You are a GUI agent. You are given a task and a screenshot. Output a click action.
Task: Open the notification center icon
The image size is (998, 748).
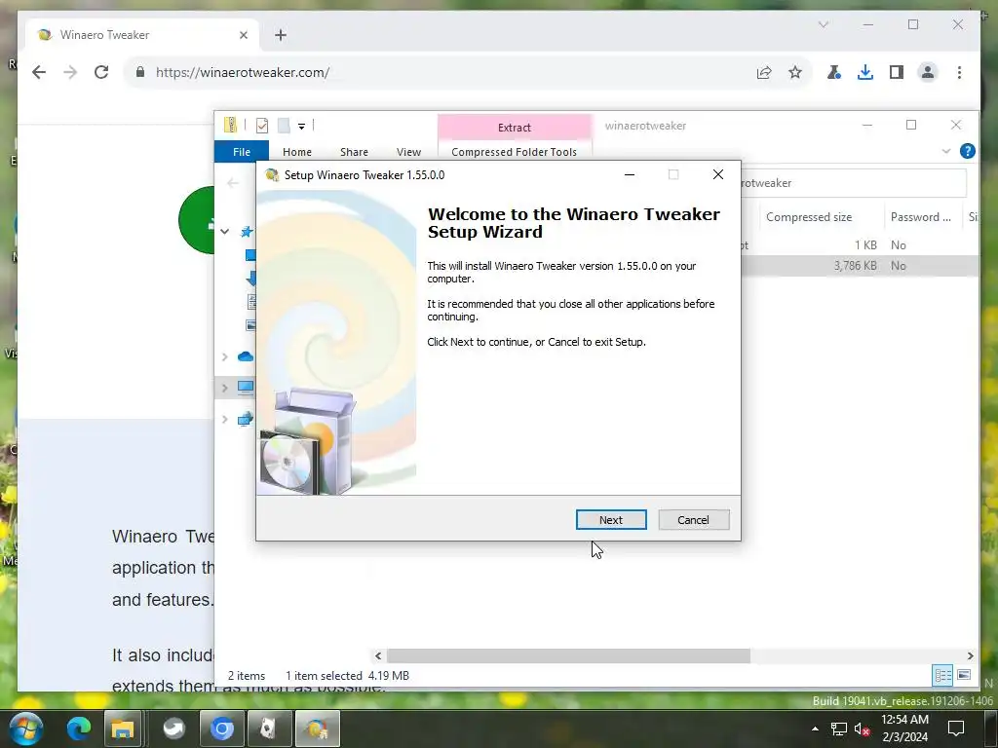point(956,729)
